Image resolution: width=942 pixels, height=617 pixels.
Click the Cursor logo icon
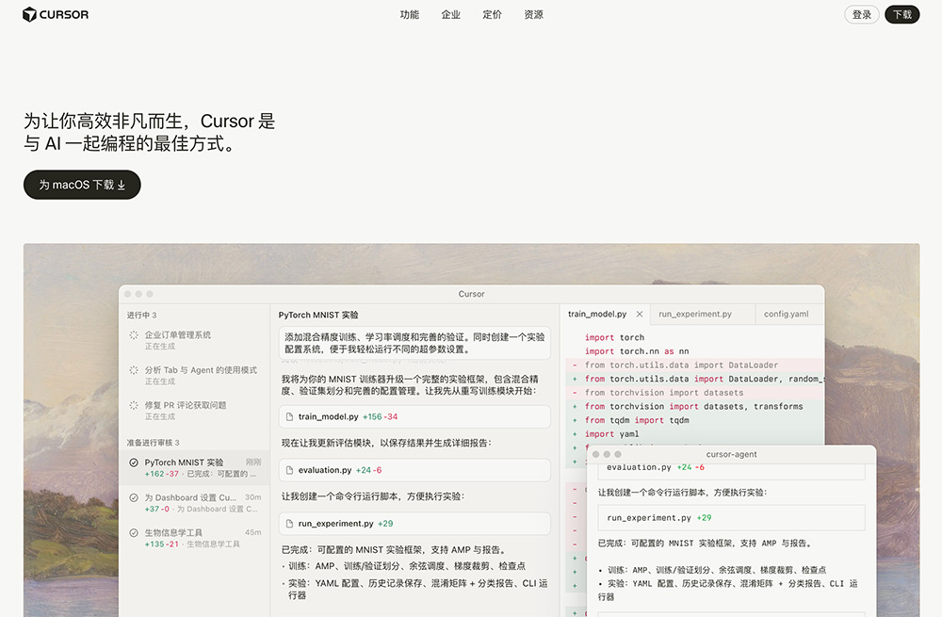tap(30, 14)
